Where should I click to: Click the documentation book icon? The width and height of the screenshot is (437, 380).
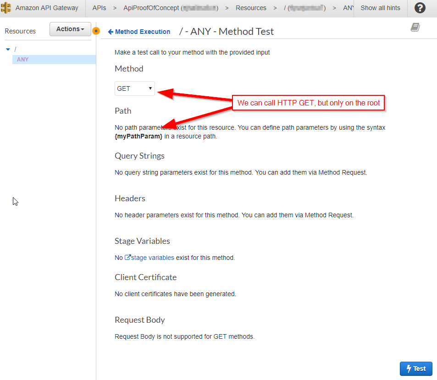click(415, 28)
